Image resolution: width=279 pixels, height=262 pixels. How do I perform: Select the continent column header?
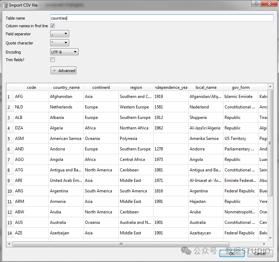coord(101,87)
